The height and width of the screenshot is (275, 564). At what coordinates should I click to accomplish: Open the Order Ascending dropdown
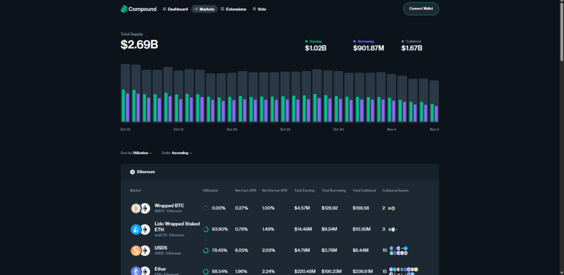[x=181, y=153]
